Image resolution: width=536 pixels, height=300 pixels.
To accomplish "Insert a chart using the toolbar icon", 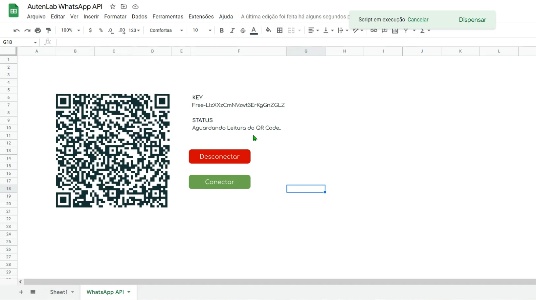I will point(395,30).
